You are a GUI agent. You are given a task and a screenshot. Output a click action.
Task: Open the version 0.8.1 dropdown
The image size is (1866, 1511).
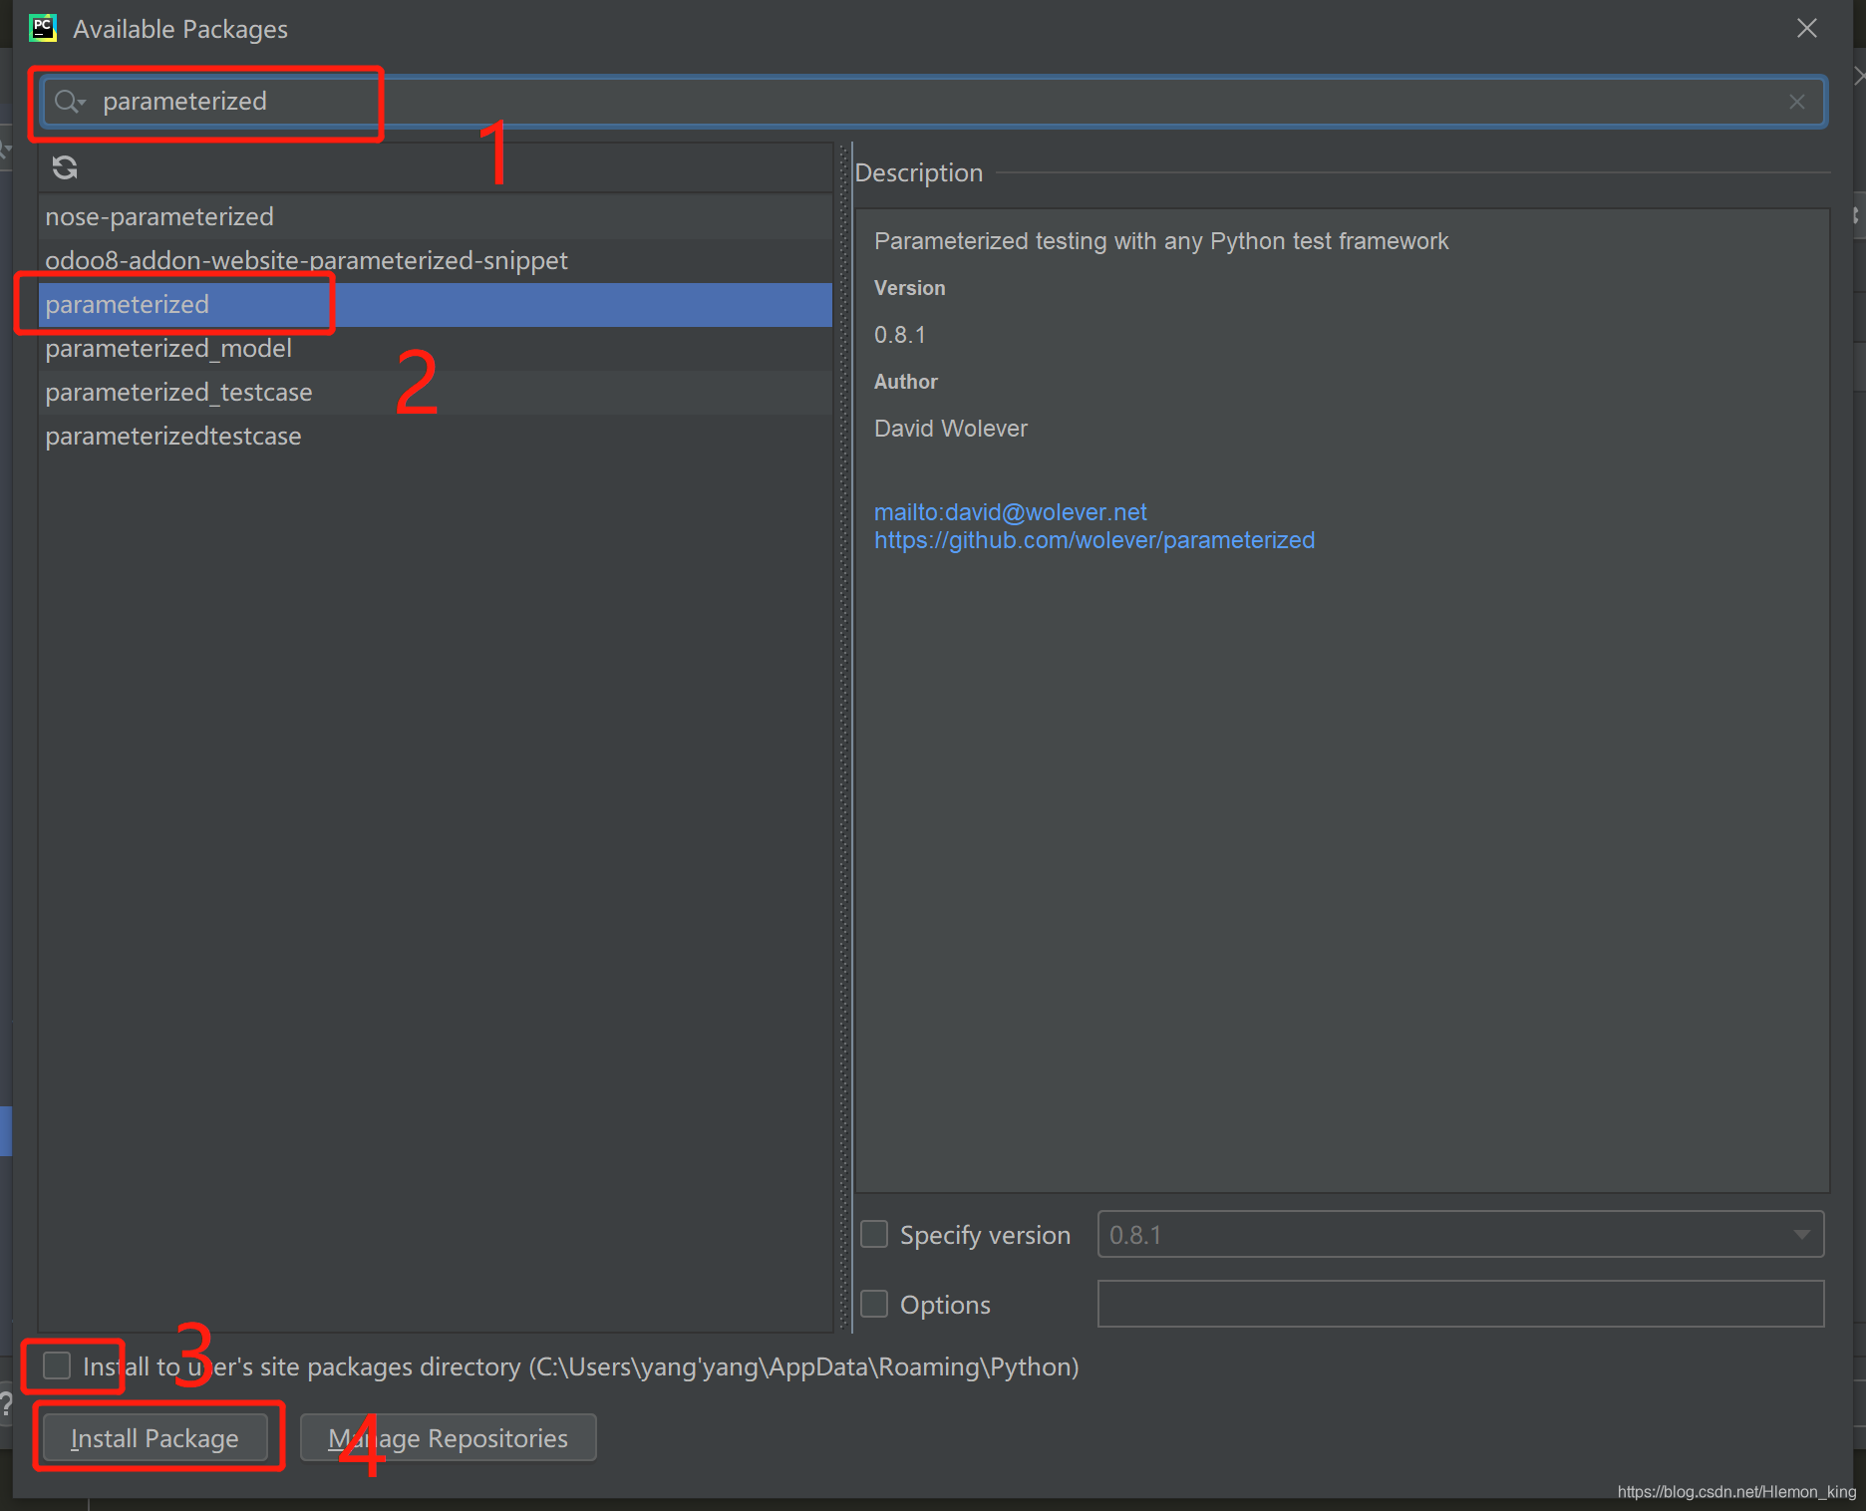(1460, 1235)
